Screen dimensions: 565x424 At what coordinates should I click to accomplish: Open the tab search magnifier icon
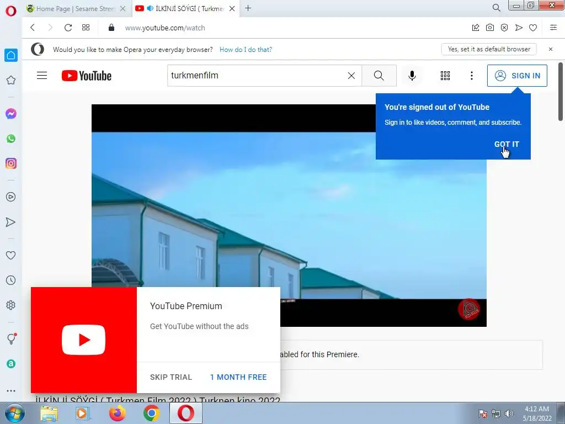[x=496, y=8]
